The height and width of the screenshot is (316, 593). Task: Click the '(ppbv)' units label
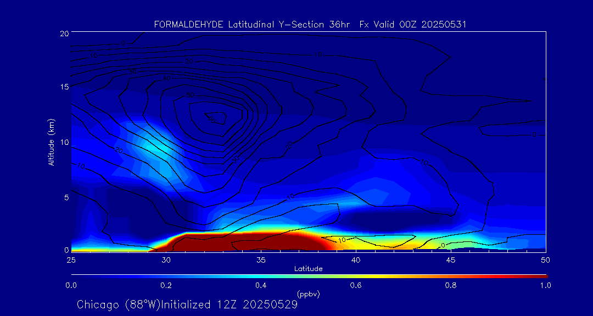point(309,294)
